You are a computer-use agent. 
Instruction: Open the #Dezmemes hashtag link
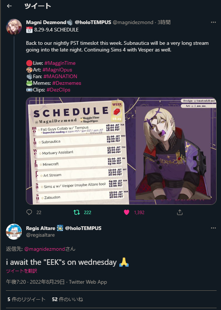[x=67, y=83]
